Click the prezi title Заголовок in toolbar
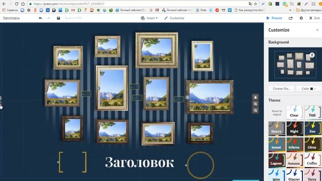This screenshot has height=181, width=322. tap(11, 18)
